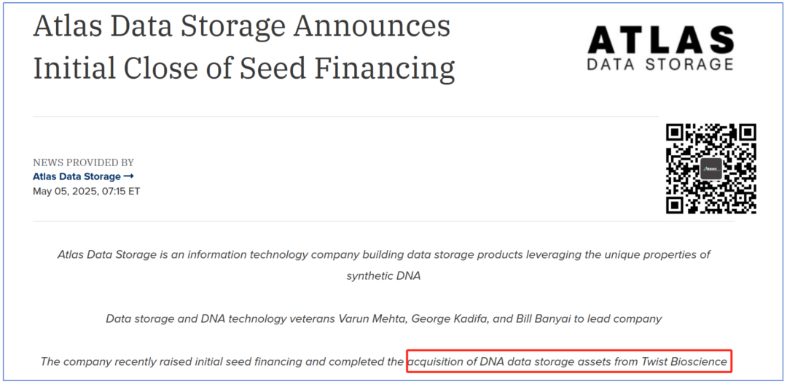Image resolution: width=787 pixels, height=384 pixels.
Task: Click the sentence starting "The company recently raised"
Action: click(222, 361)
